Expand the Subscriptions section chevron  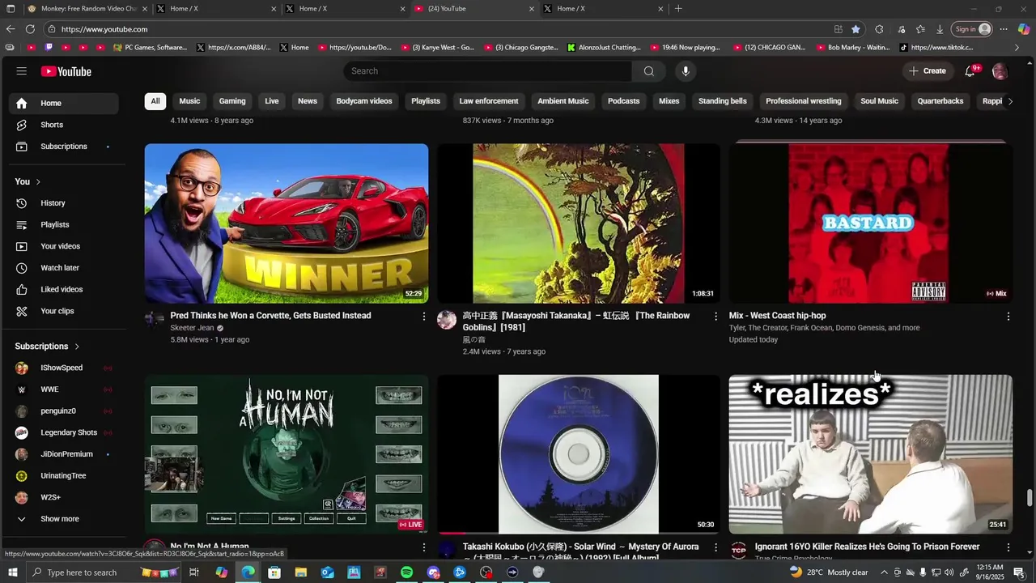tap(77, 347)
